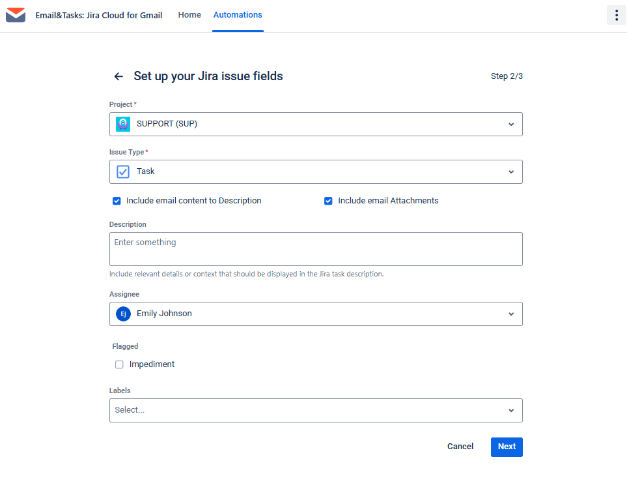The height and width of the screenshot is (487, 627).
Task: Click the EJ assignee avatar icon
Action: click(x=123, y=314)
